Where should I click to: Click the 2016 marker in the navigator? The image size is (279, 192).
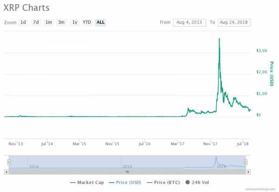[x=127, y=166]
